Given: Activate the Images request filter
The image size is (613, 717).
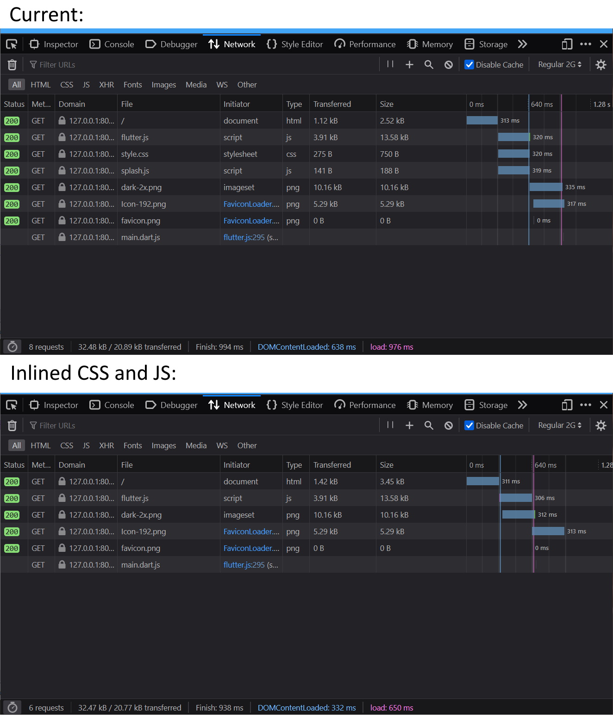Looking at the screenshot, I should click(163, 85).
